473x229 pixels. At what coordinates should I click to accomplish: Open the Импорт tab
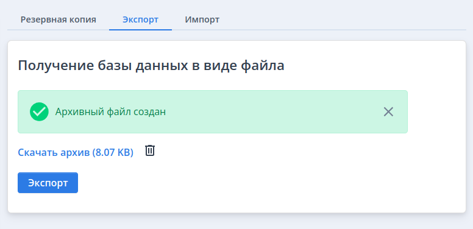202,20
